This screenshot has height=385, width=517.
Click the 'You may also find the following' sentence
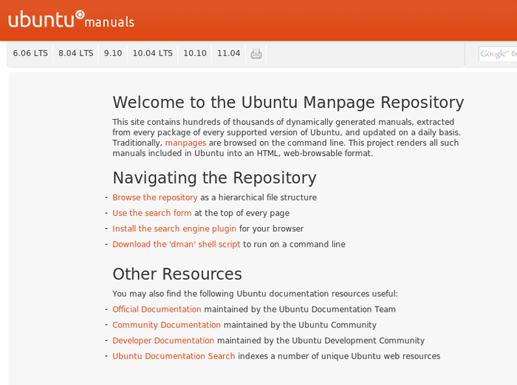(255, 293)
